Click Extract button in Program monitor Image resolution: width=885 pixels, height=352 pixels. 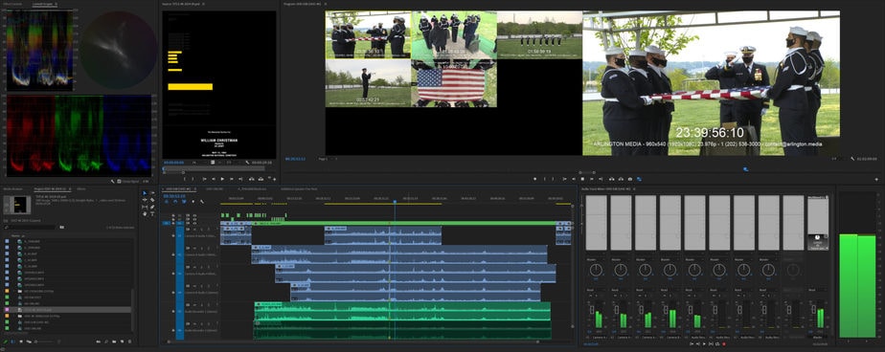click(x=621, y=179)
